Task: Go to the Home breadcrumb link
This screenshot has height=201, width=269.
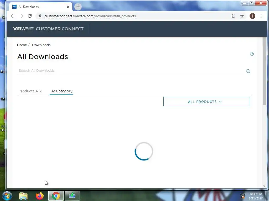Action: click(22, 45)
